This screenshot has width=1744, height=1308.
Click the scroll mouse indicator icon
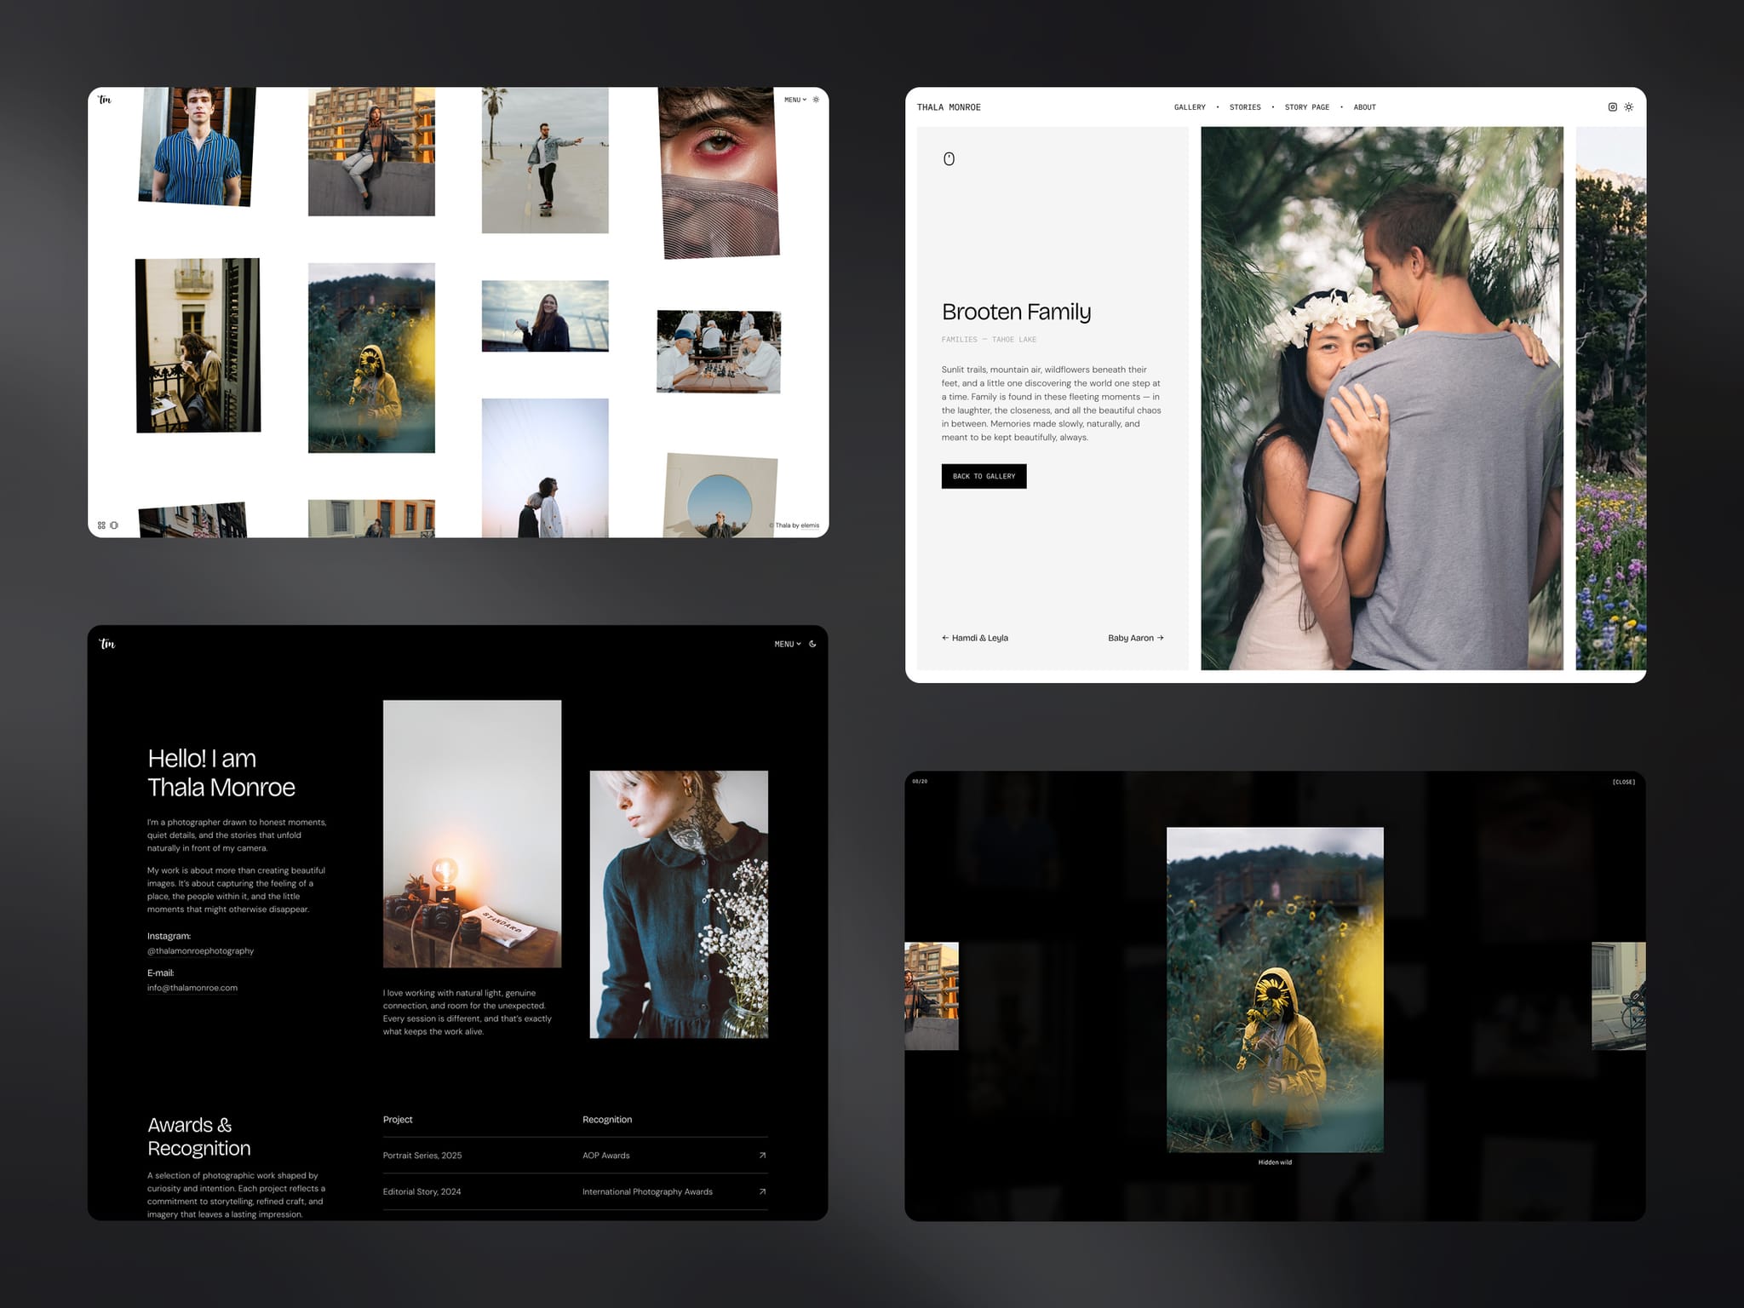(949, 159)
